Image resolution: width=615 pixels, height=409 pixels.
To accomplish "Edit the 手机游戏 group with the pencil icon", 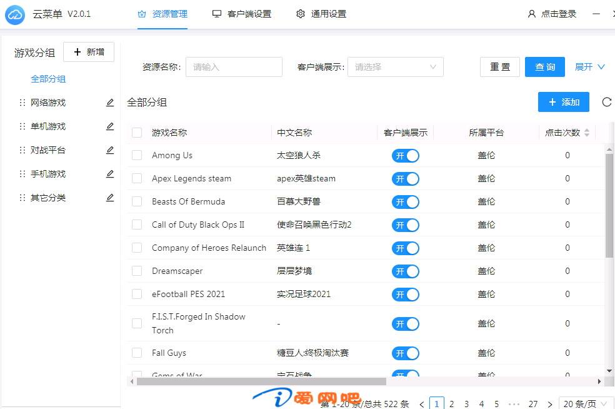I will pos(110,174).
